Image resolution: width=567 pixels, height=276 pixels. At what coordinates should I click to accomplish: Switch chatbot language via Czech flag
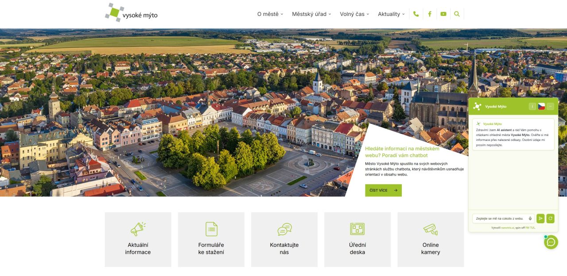[x=541, y=106]
